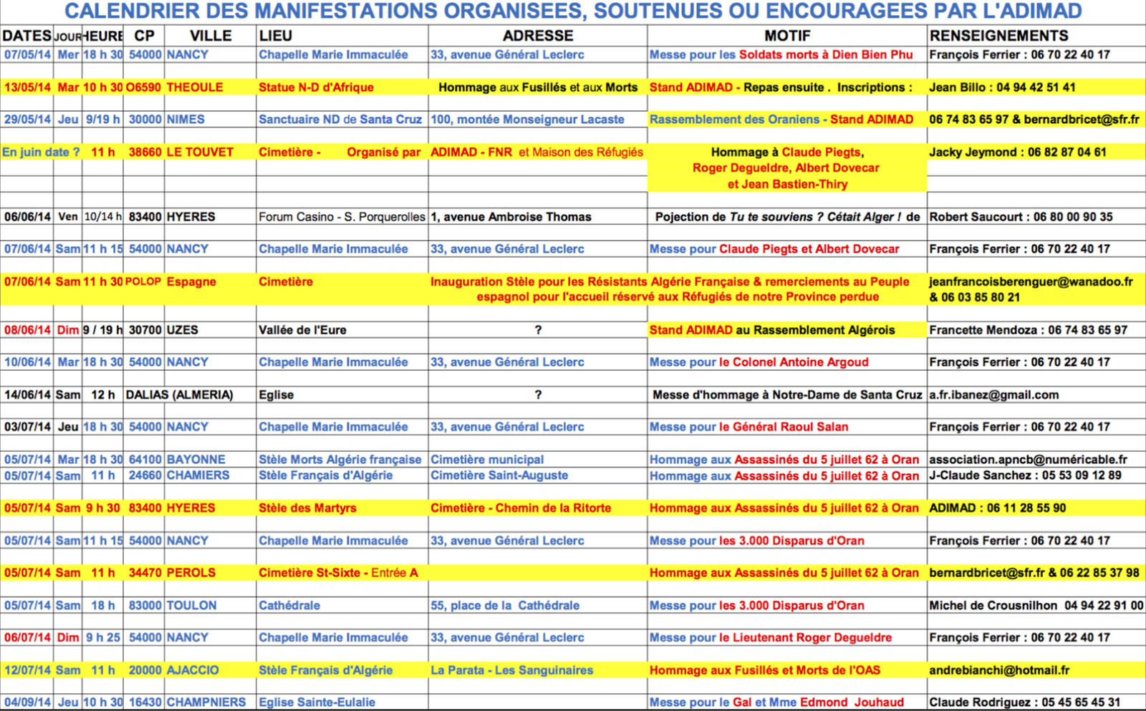This screenshot has height=711, width=1146.
Task: Click the 'Eglise Sainte-Eulalie' cell
Action: [317, 702]
